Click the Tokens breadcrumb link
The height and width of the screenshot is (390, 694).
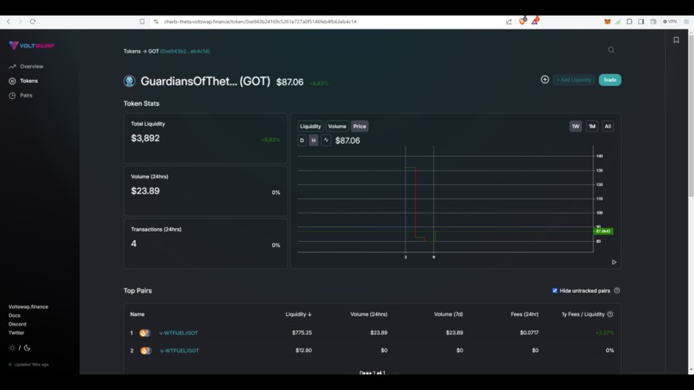132,52
